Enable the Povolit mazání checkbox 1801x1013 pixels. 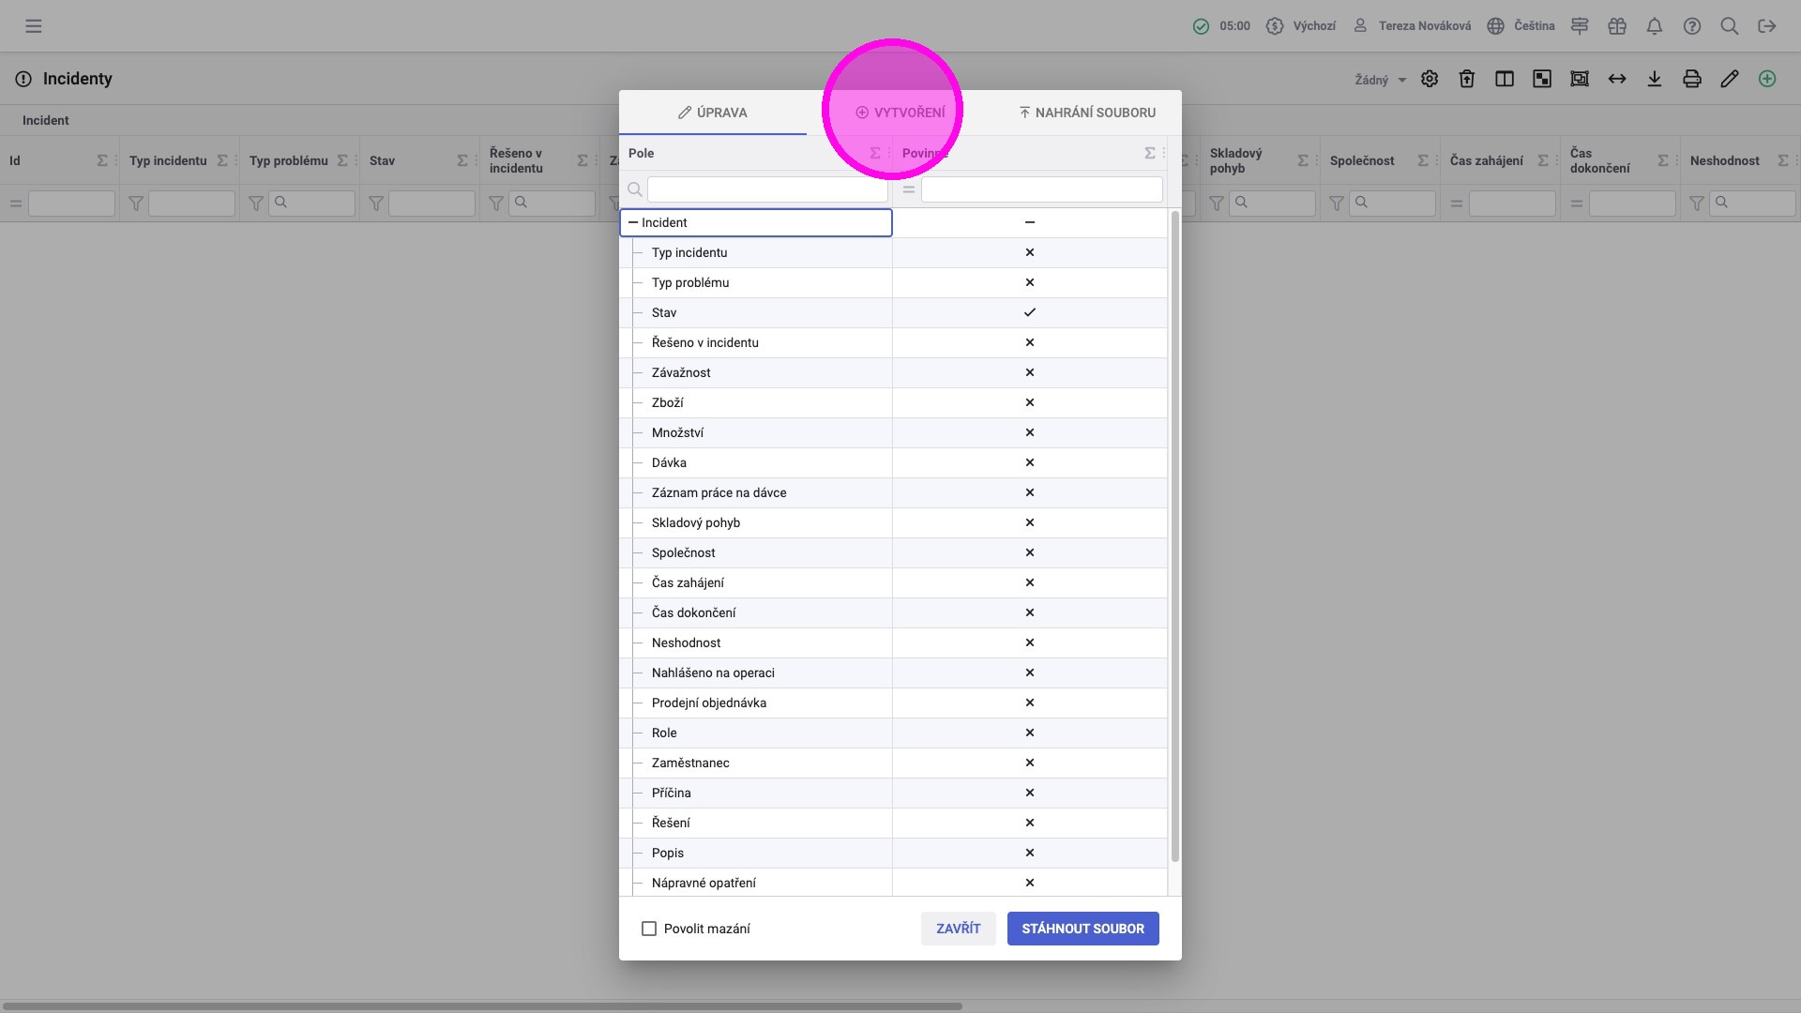(x=649, y=929)
